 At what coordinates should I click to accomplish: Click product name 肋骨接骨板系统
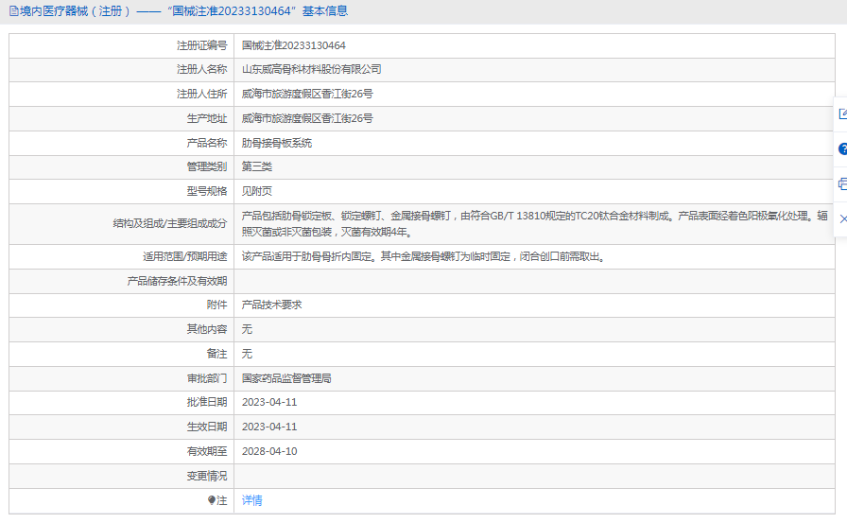click(x=277, y=143)
